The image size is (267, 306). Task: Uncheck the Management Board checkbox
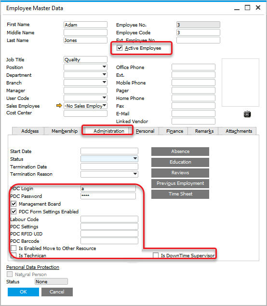coord(13,204)
